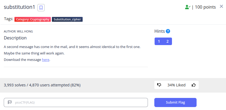Bookmark the substitution1 challenge
This screenshot has height=110, width=226.
[x=41, y=8]
